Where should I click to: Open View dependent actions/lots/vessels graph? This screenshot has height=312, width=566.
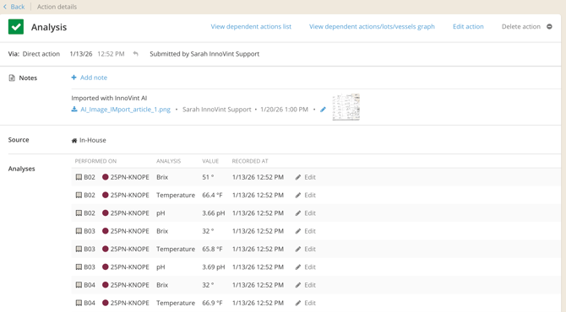pyautogui.click(x=372, y=27)
